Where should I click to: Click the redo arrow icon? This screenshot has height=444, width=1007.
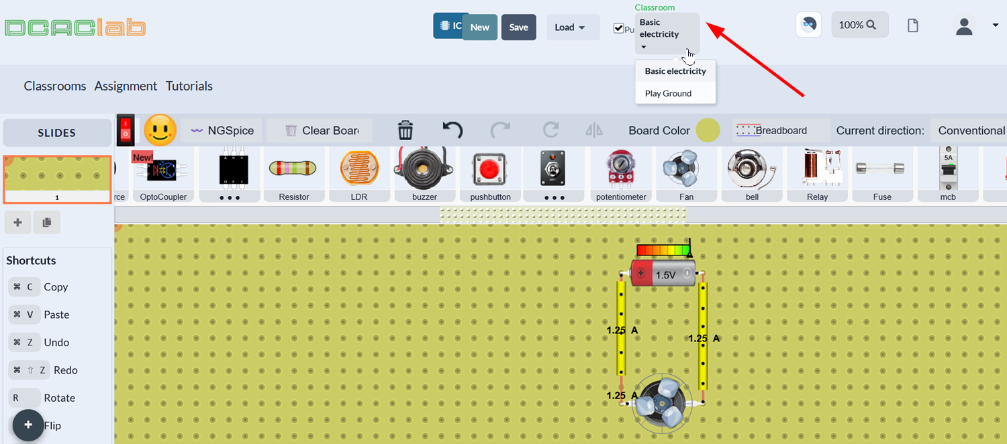pos(501,130)
